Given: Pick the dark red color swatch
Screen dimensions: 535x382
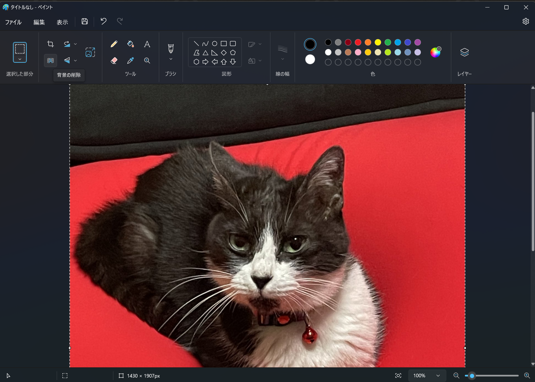Looking at the screenshot, I should [x=348, y=42].
